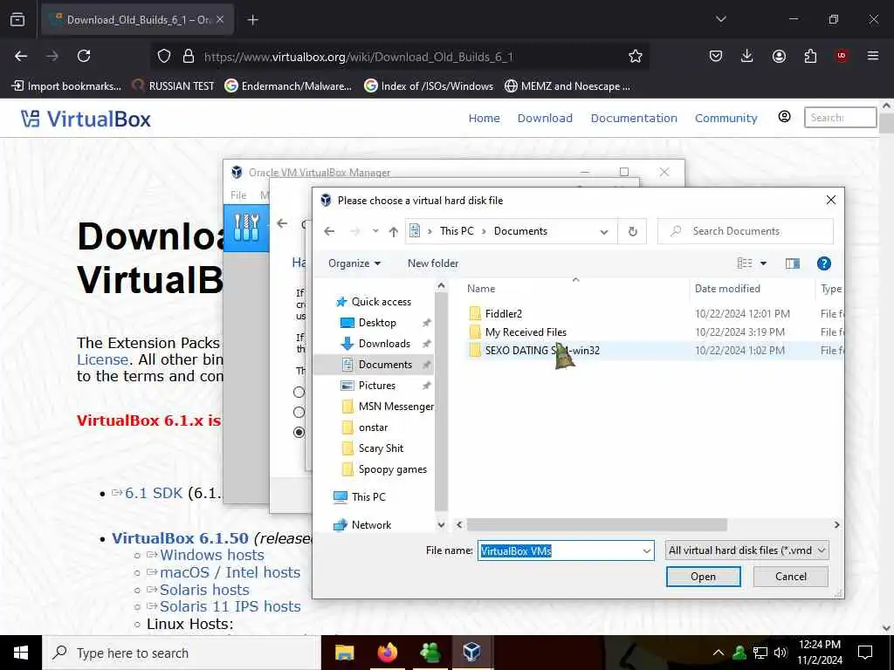Click the tracking protection shield icon
Image resolution: width=894 pixels, height=670 pixels.
(164, 57)
